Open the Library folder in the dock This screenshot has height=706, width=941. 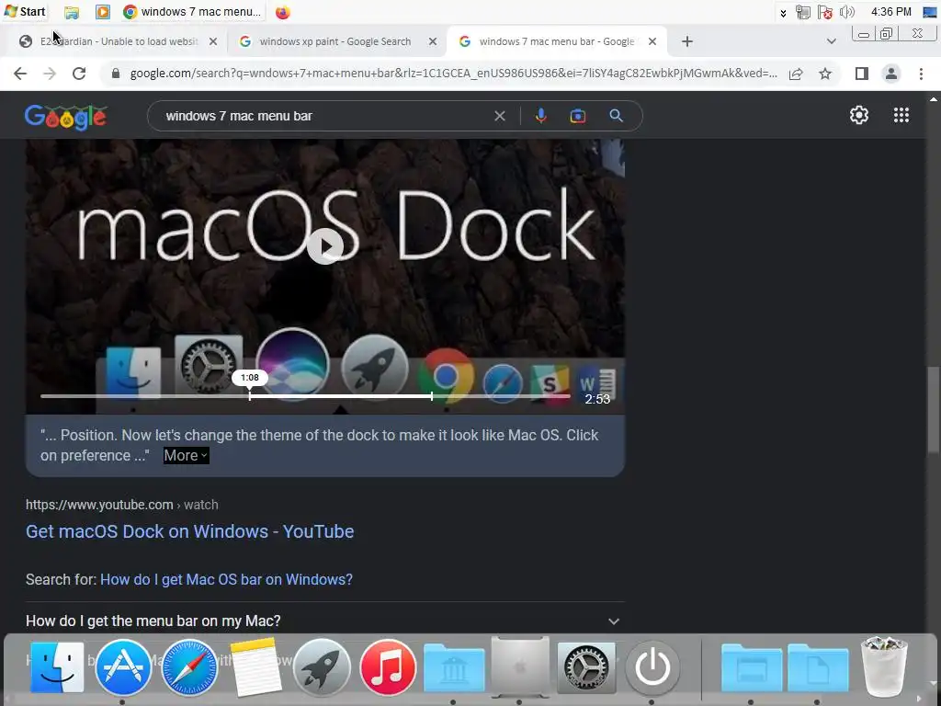point(454,668)
